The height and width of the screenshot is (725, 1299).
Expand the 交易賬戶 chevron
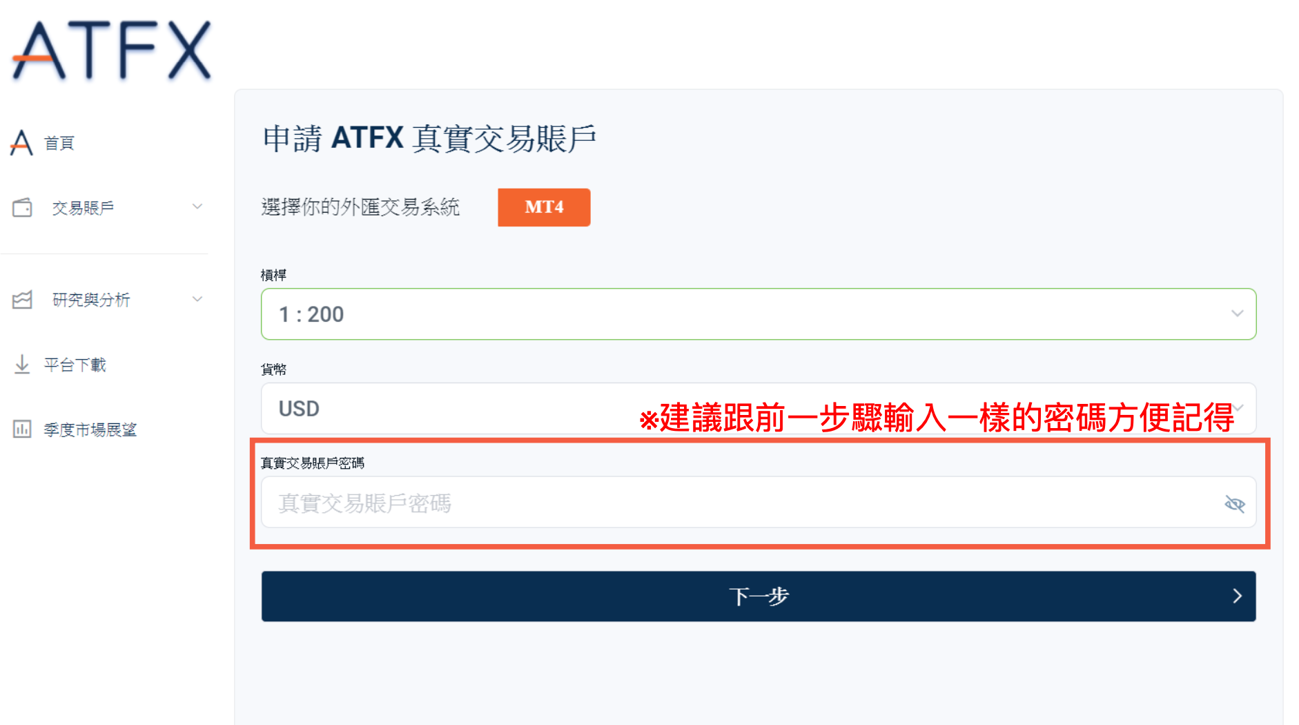click(x=197, y=206)
